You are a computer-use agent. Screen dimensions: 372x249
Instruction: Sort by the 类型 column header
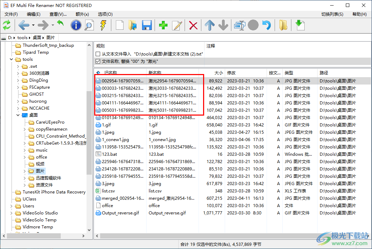pos(300,73)
